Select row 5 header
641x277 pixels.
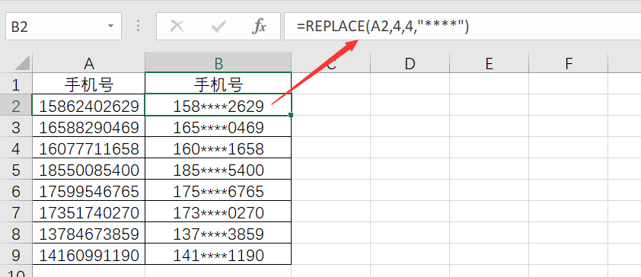click(x=16, y=169)
